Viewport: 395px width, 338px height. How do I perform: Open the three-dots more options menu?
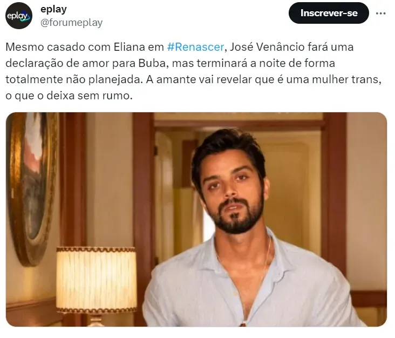click(380, 13)
